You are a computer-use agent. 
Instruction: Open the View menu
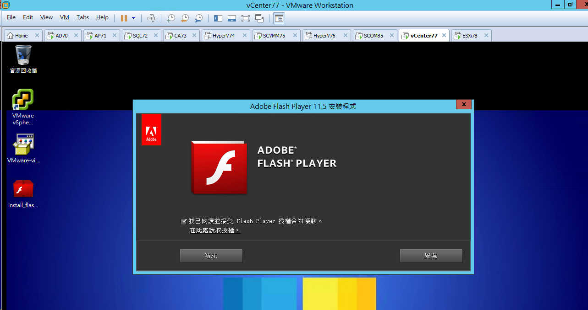click(46, 17)
